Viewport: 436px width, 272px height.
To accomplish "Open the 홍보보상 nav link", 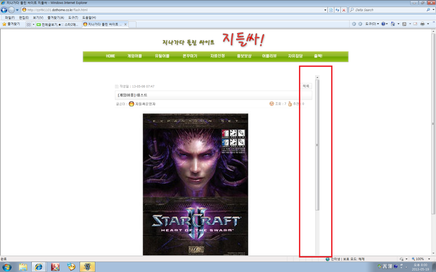I will (244, 56).
